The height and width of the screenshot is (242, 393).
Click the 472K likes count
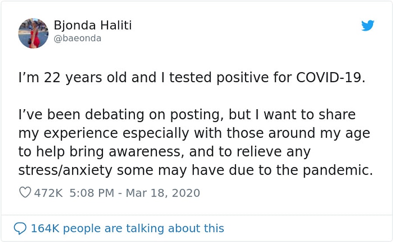[48, 193]
